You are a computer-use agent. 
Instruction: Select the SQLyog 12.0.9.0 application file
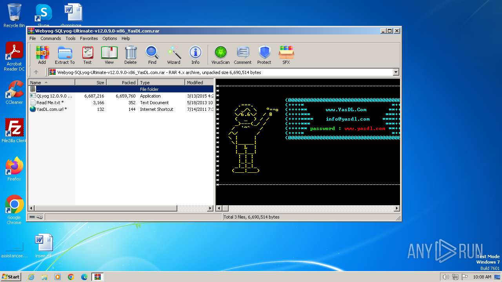pos(121,96)
